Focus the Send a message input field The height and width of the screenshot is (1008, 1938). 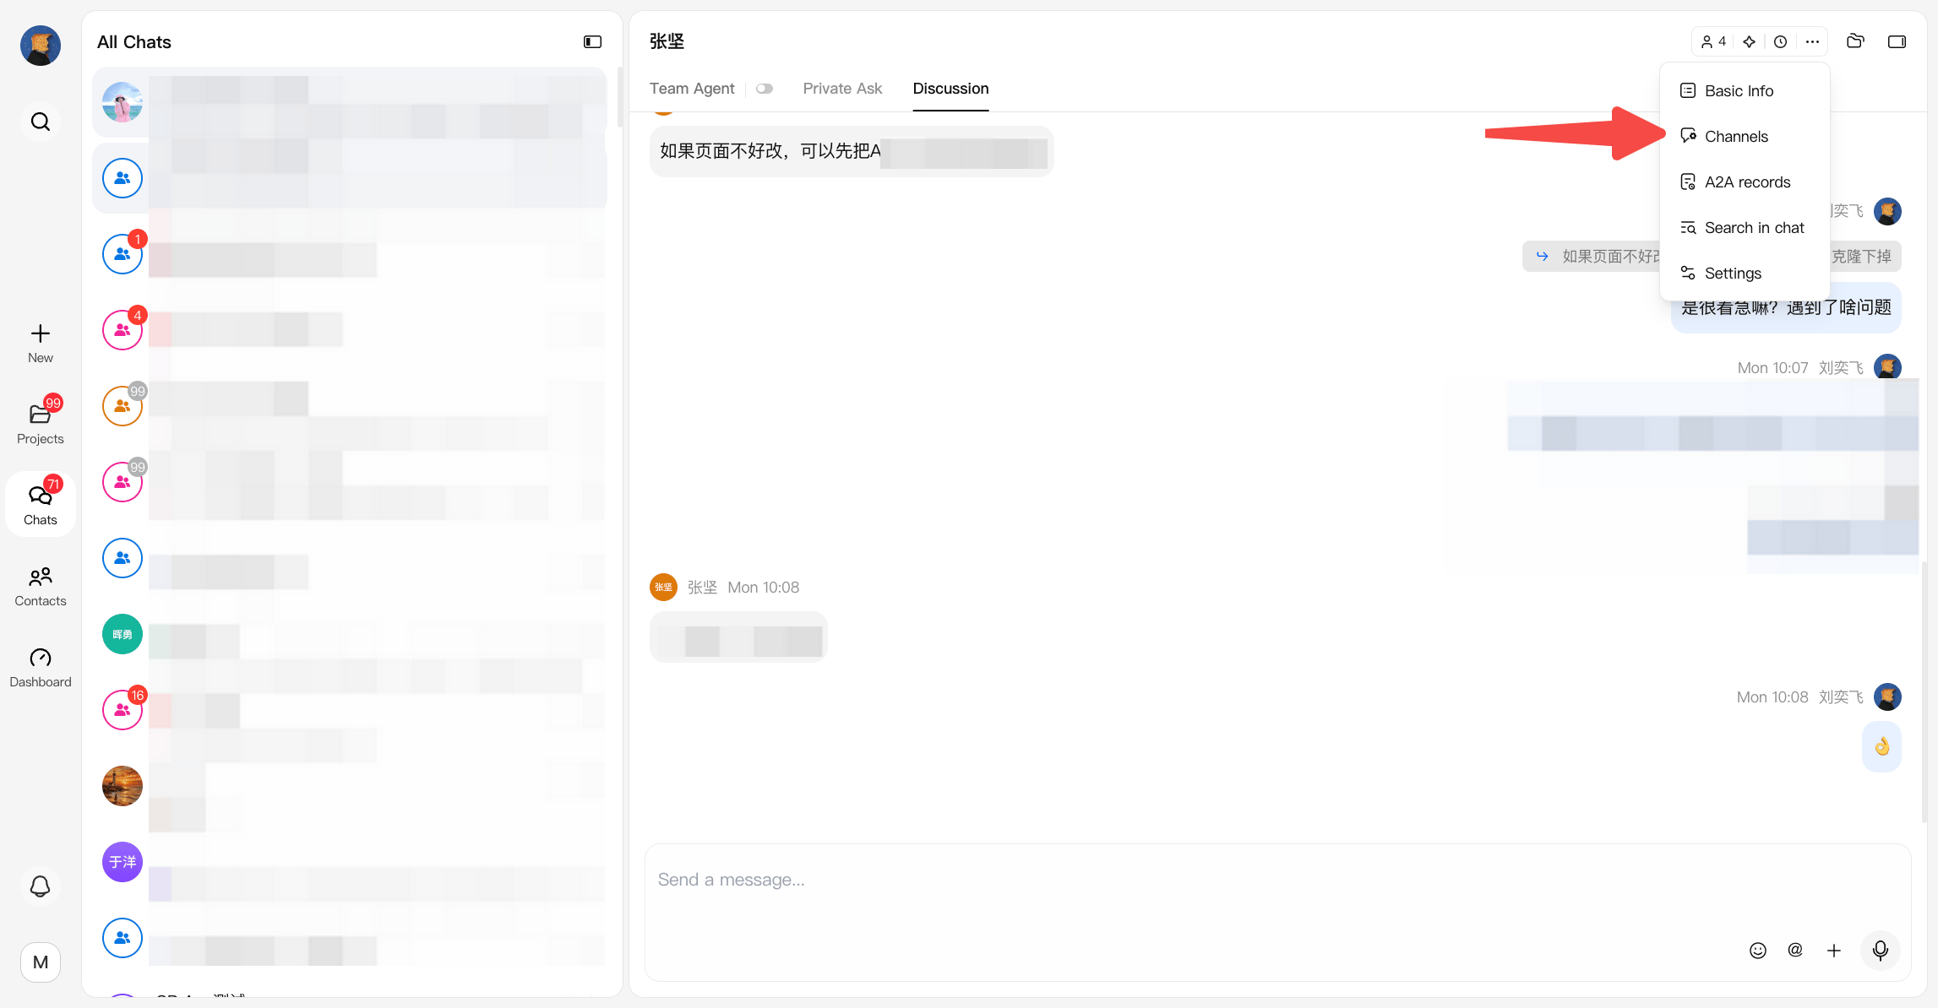(x=1277, y=881)
